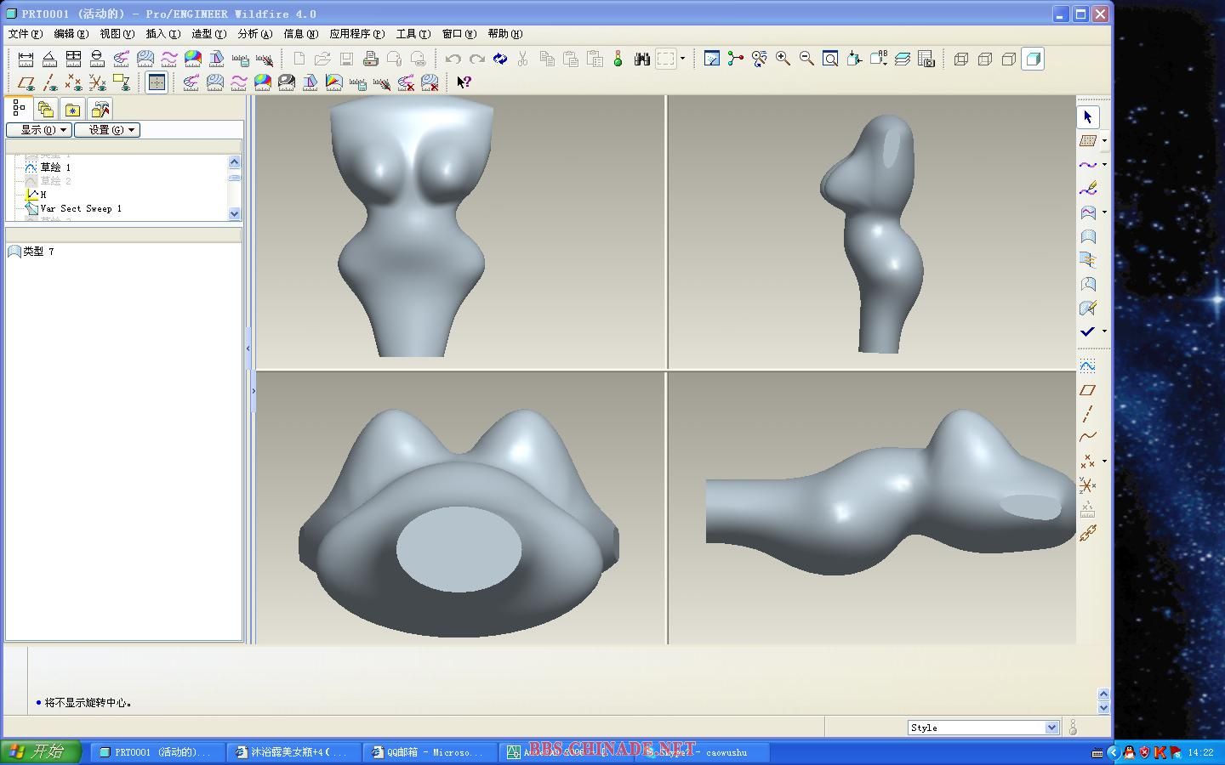
Task: Click the blue checkmark Done icon
Action: [1088, 331]
